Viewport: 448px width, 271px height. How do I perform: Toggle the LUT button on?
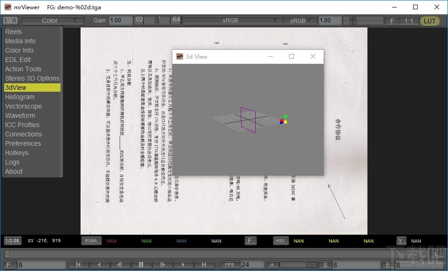pos(429,20)
